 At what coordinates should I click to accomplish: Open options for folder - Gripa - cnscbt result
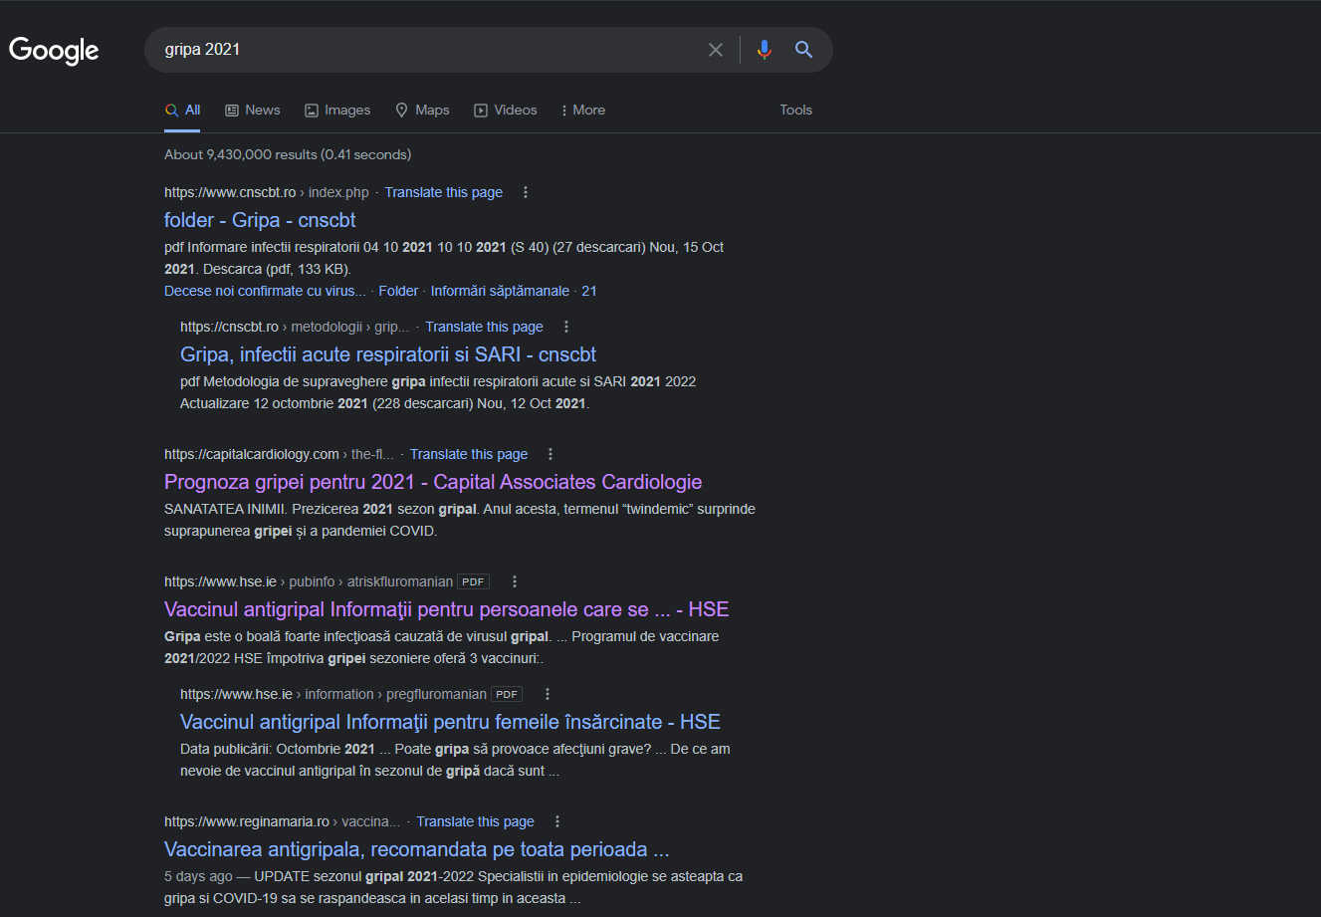526,192
